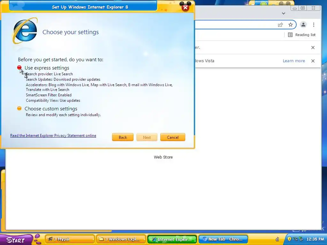Switch to the 3 Windows Explorer taskbar group
Screen dimensions: 327x245
pyautogui.click(x=120, y=239)
